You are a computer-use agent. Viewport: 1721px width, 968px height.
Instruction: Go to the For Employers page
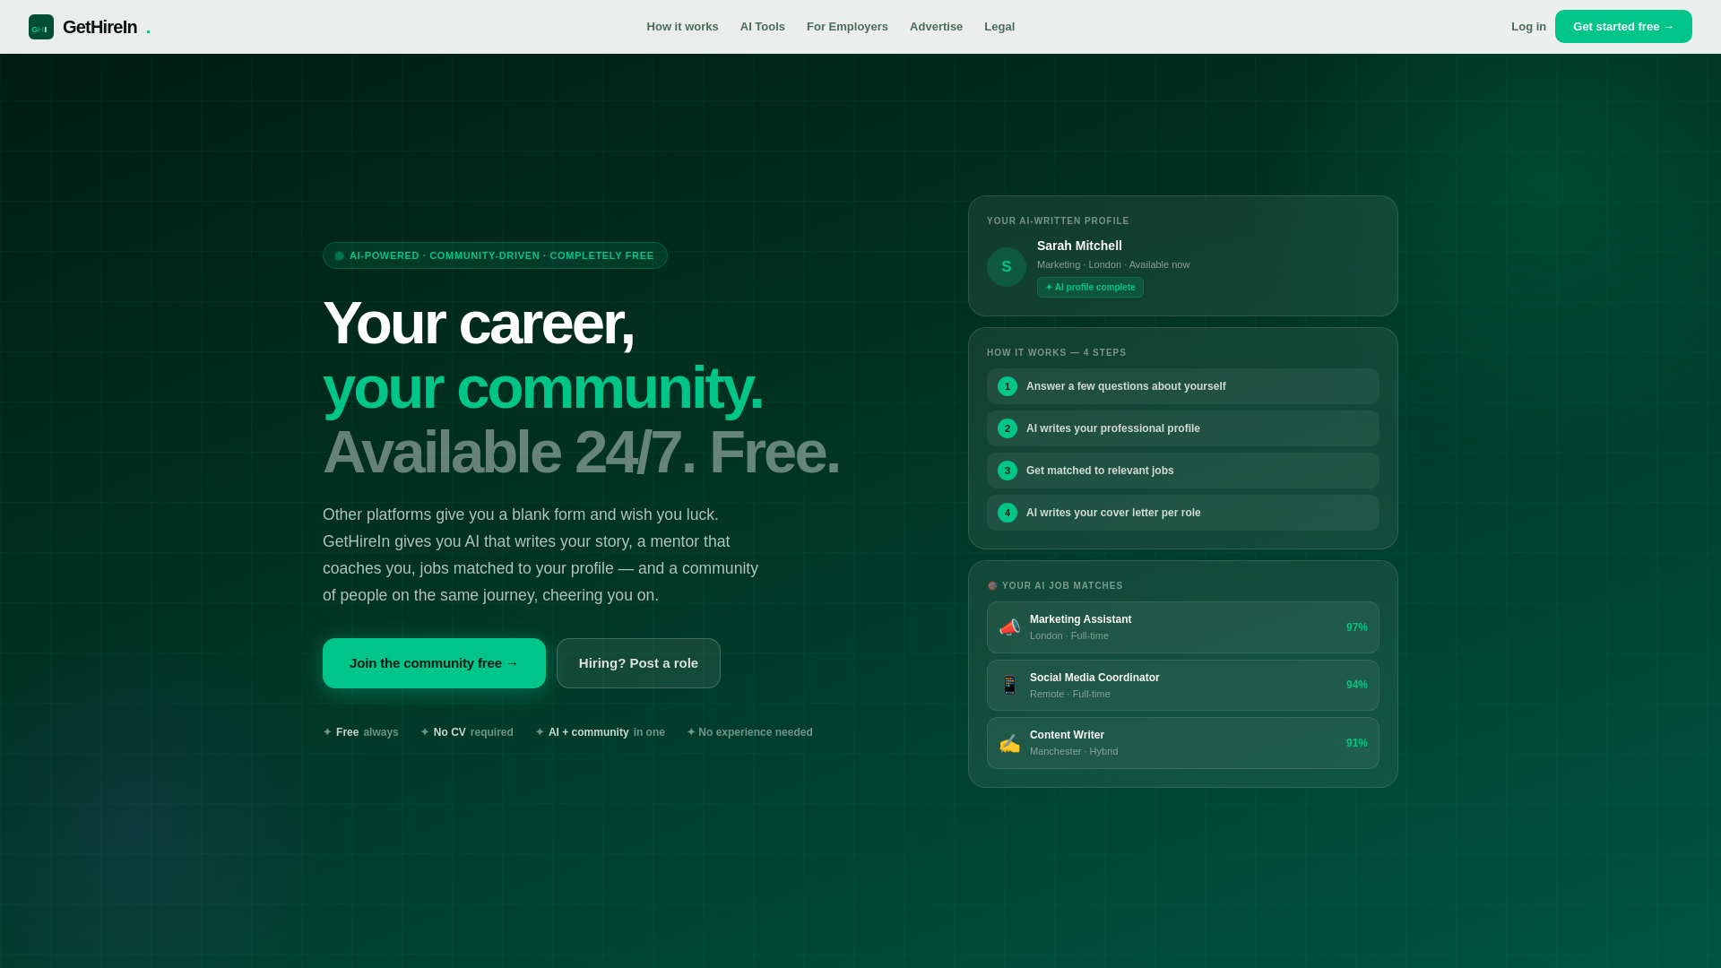pyautogui.click(x=847, y=27)
